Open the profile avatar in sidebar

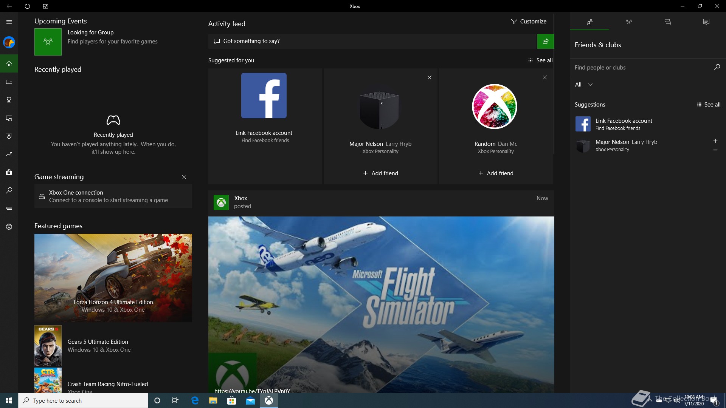pyautogui.click(x=9, y=42)
